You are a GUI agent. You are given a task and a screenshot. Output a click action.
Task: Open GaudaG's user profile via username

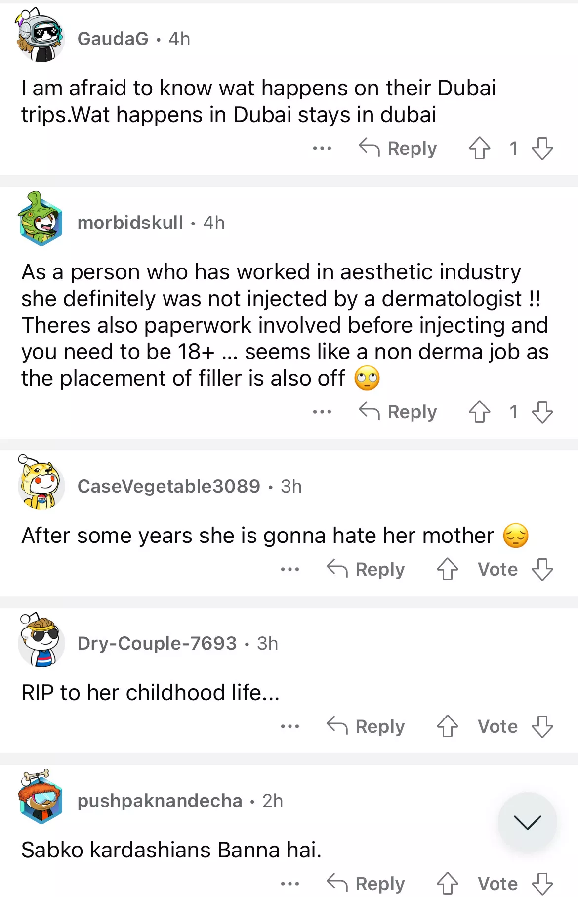pos(113,39)
